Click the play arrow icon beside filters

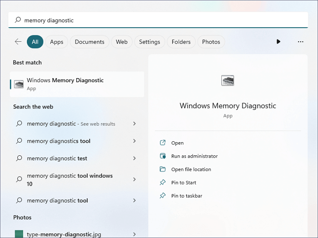pos(278,42)
